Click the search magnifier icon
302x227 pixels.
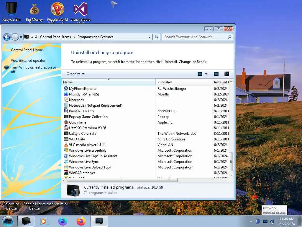pos(229,37)
